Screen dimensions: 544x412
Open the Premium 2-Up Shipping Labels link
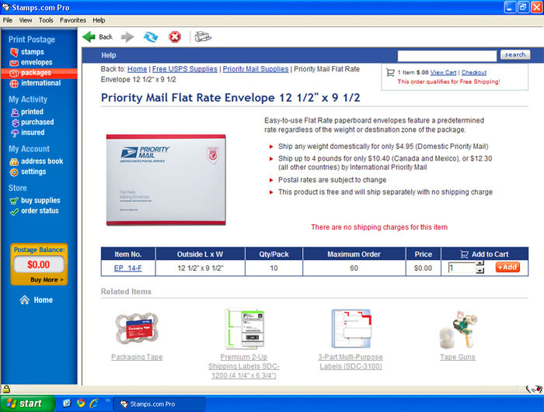[x=244, y=366]
